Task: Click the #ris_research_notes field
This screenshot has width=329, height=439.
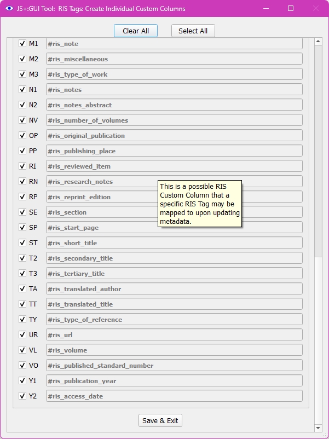Action: (x=174, y=181)
